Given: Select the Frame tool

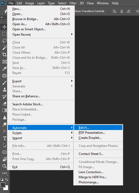Looking at the screenshot, I should [5, 62].
